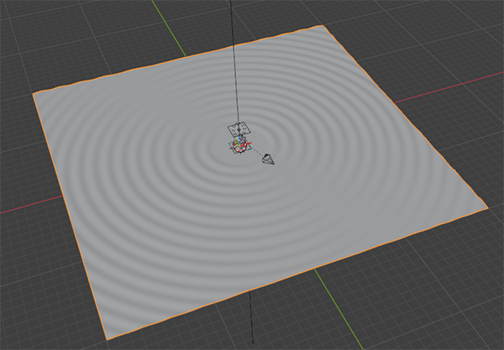Select the camera object near the plane center

[267, 159]
